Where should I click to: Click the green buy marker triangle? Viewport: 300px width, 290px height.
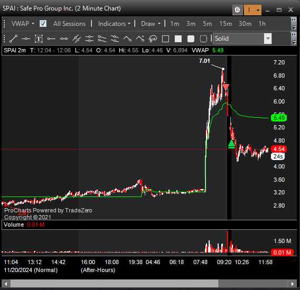point(231,144)
